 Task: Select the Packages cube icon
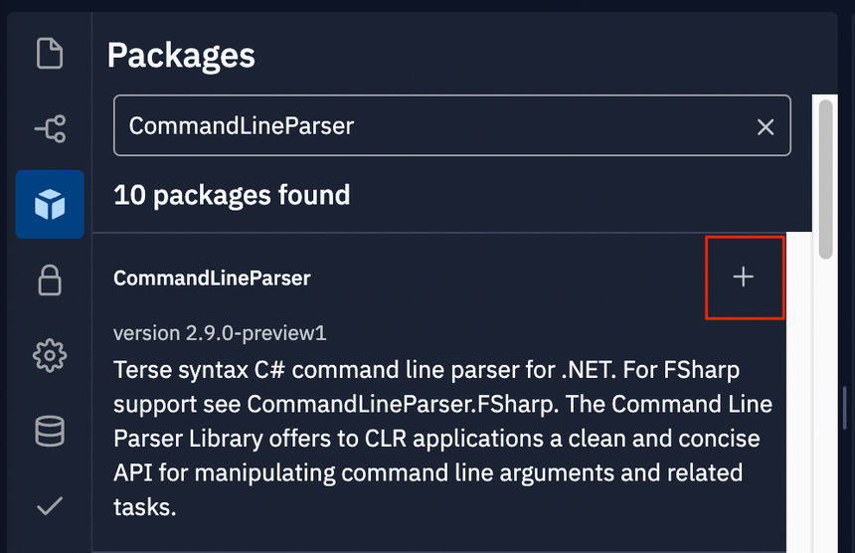pos(50,205)
